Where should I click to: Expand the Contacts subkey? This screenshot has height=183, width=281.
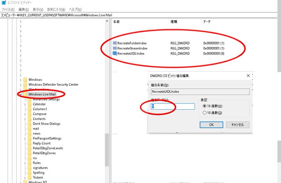(x=25, y=119)
